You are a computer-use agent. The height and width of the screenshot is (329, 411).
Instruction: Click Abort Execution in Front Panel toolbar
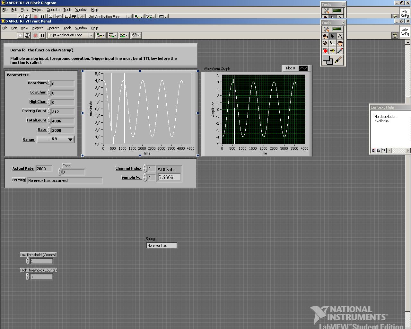(35, 35)
